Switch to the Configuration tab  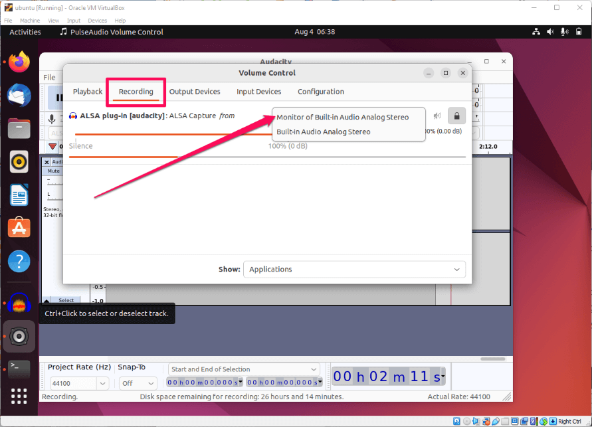[x=321, y=92]
